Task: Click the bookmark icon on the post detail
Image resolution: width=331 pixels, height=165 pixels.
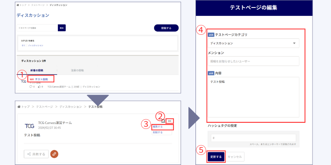Action: (x=163, y=121)
